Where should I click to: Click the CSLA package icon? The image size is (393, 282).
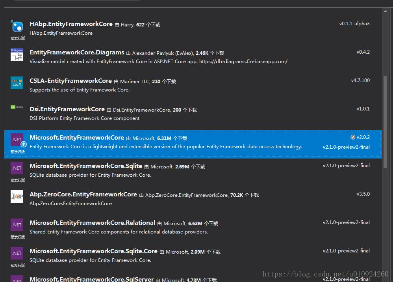(17, 83)
